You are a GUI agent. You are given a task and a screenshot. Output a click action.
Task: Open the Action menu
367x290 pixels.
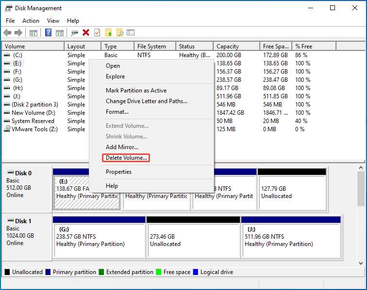(31, 21)
